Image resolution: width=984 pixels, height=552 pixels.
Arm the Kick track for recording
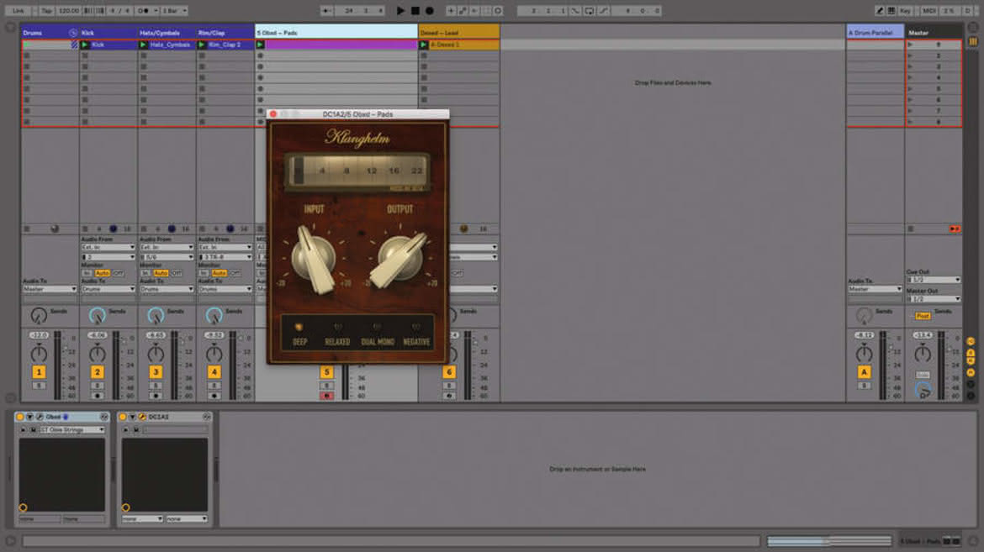tap(98, 396)
